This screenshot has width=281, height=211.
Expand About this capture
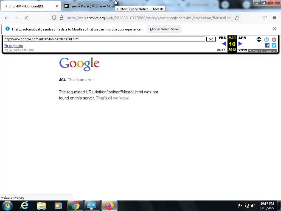263,51
